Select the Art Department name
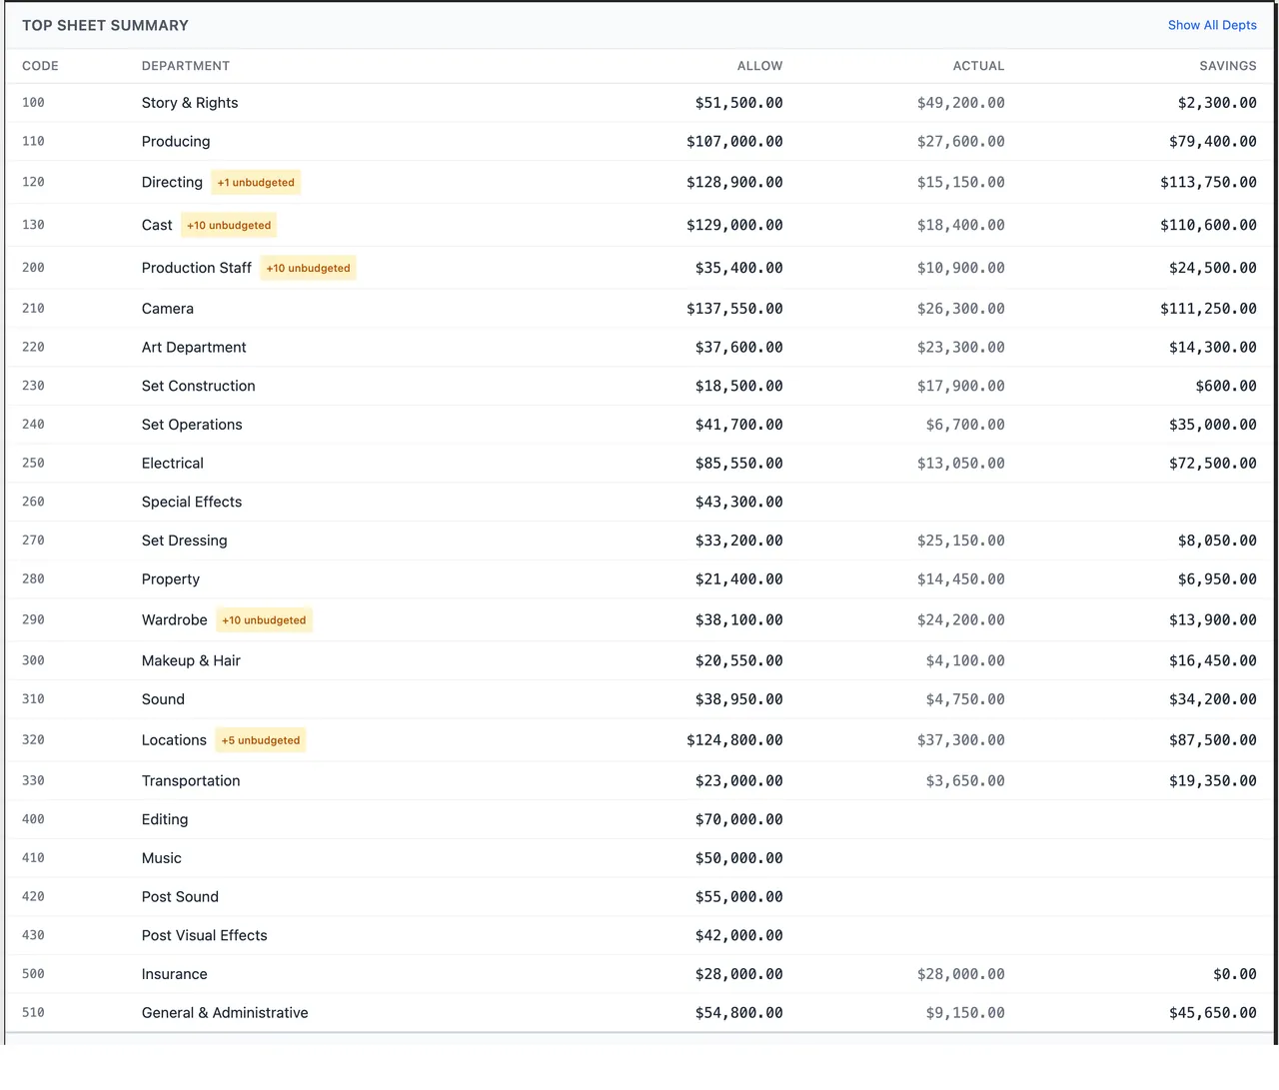The width and height of the screenshot is (1279, 1090). point(194,348)
